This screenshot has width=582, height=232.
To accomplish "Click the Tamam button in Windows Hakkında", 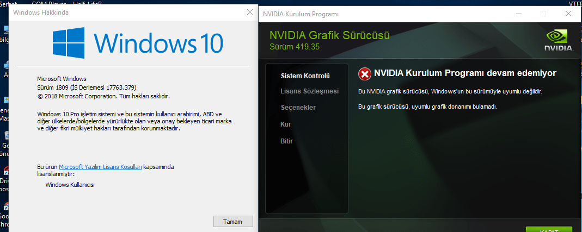I will (233, 222).
